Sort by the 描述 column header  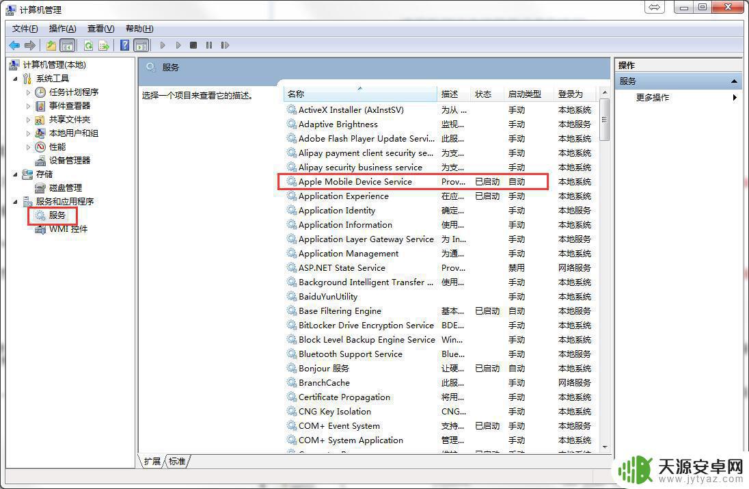tap(454, 94)
